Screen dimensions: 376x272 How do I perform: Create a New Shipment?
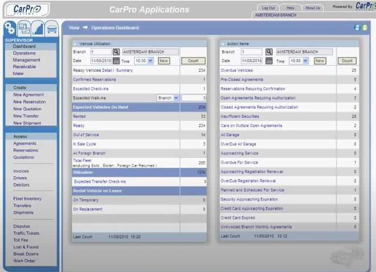click(x=27, y=123)
